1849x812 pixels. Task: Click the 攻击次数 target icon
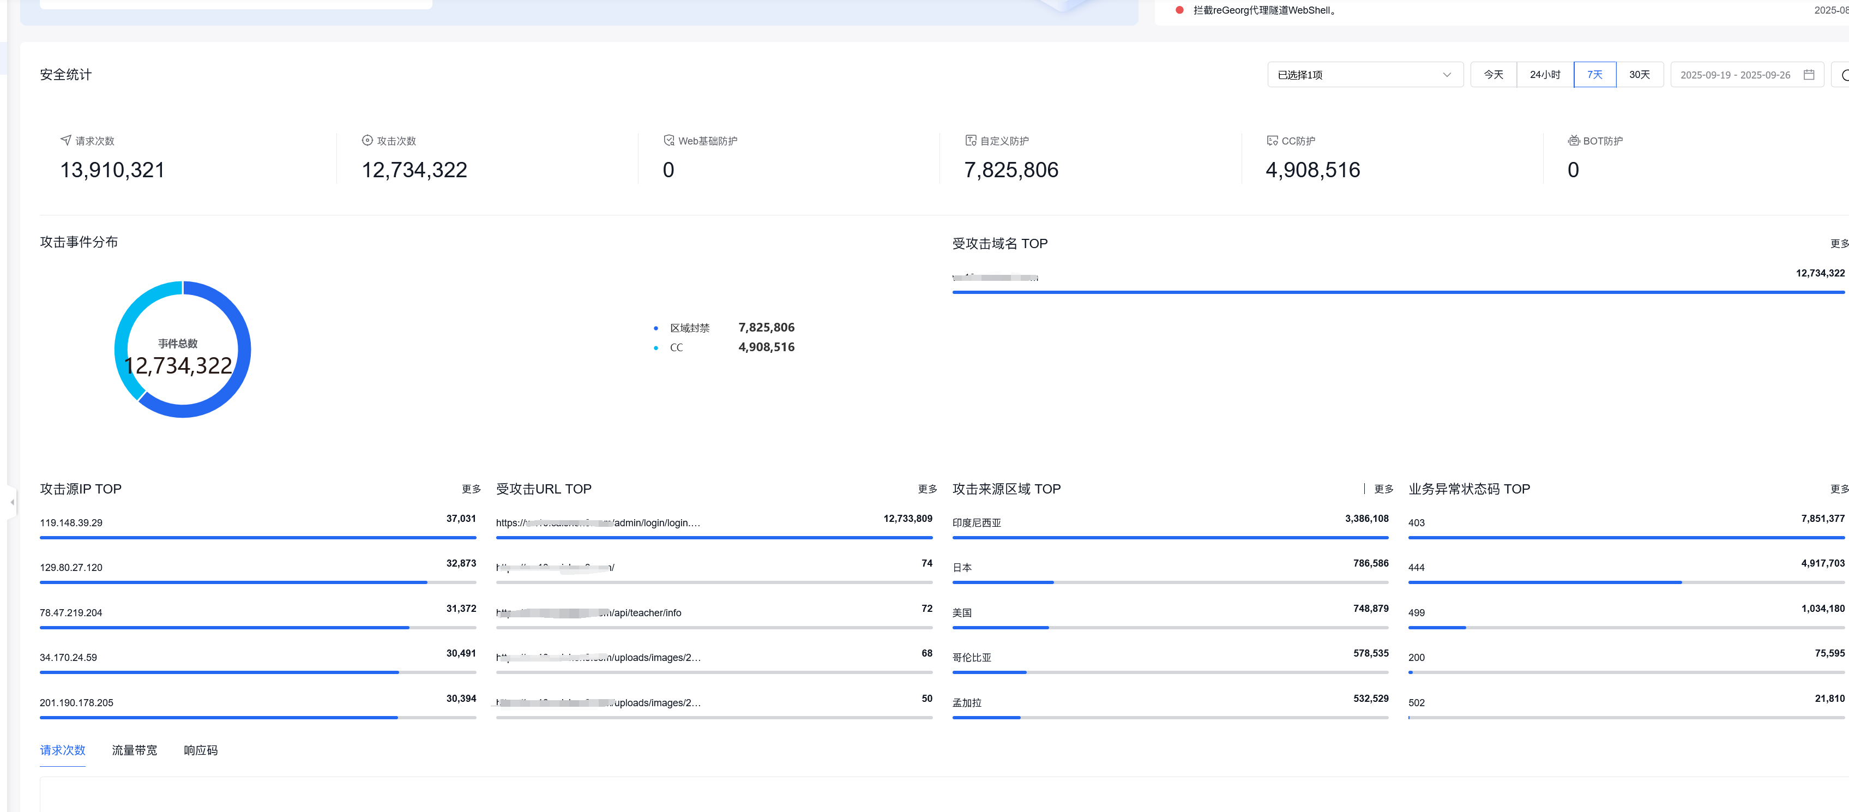point(367,140)
